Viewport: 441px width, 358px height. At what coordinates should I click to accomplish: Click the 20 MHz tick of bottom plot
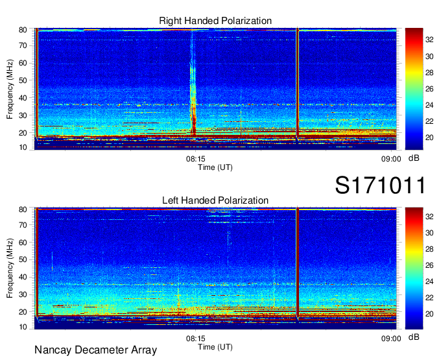[x=23, y=312]
